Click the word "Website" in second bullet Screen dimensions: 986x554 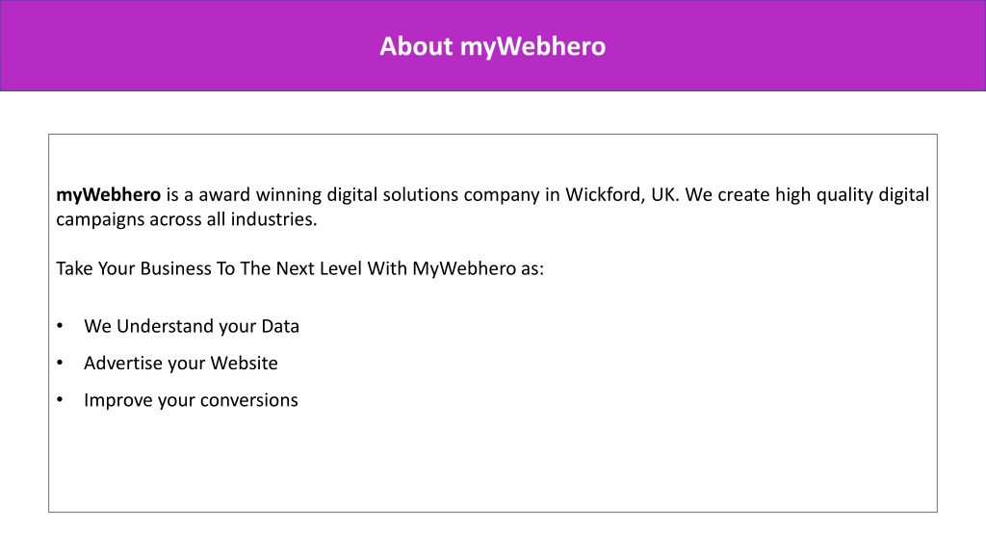pyautogui.click(x=244, y=363)
